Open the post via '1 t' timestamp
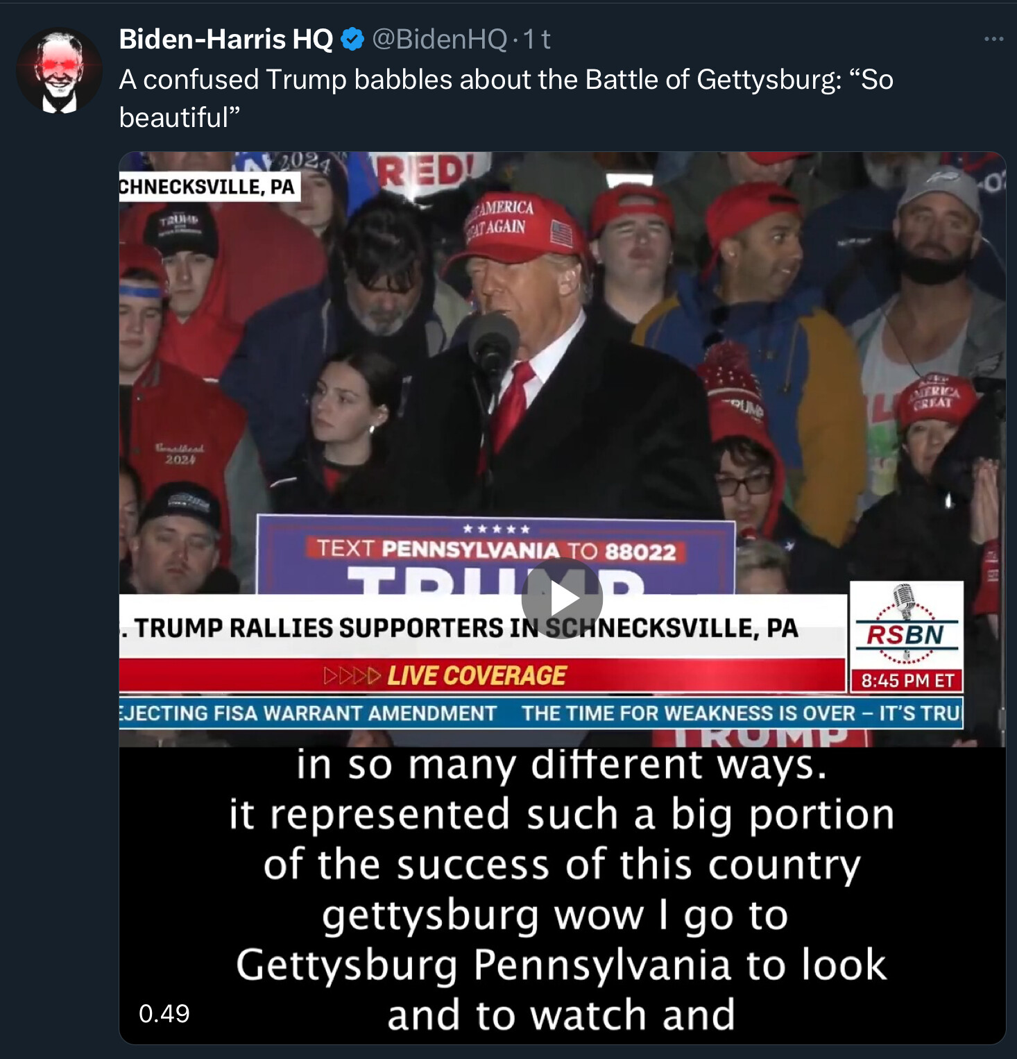 [536, 40]
